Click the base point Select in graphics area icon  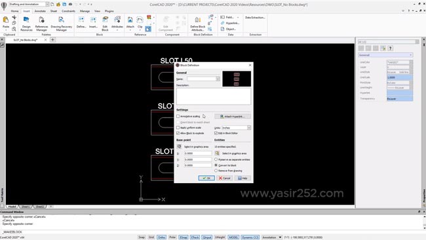pyautogui.click(x=179, y=146)
